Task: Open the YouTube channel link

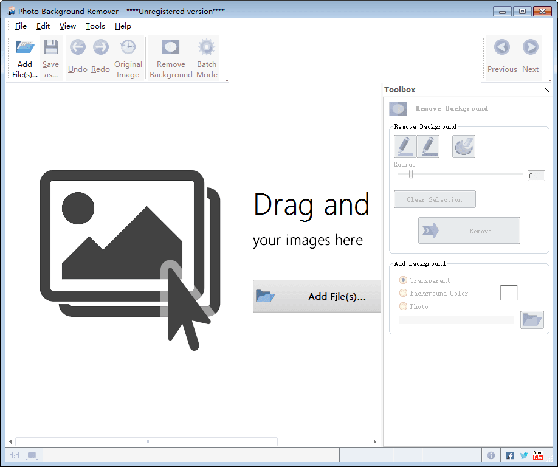Action: coord(537,455)
